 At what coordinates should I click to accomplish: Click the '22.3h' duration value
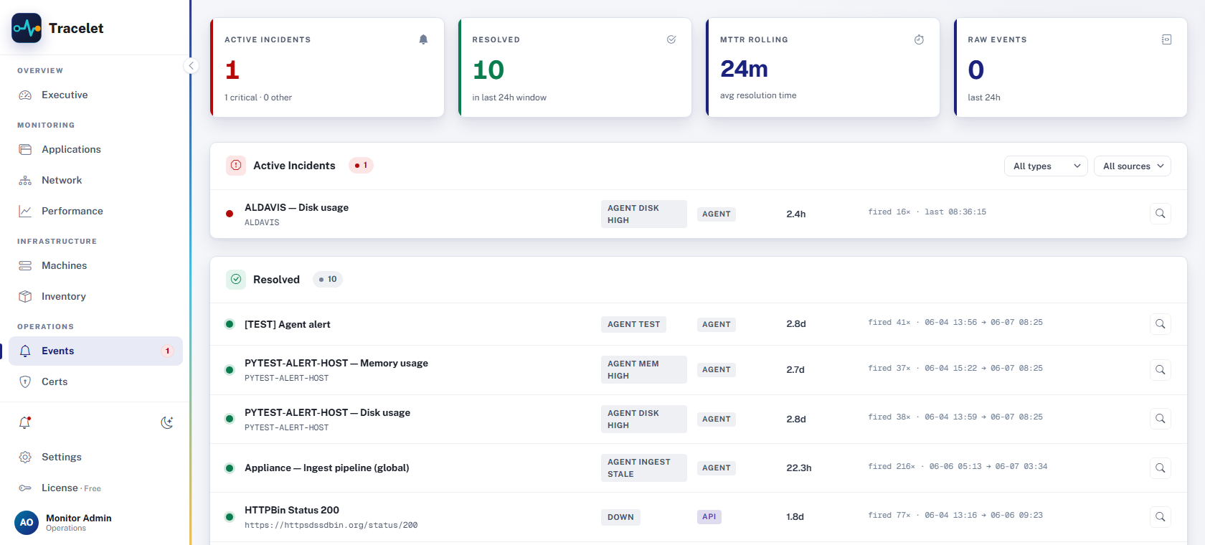(x=799, y=468)
